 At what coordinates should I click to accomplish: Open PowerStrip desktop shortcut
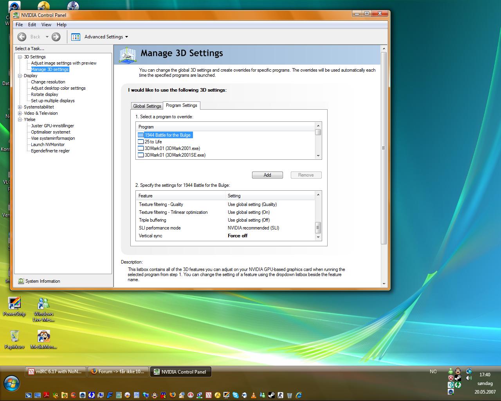pyautogui.click(x=14, y=307)
